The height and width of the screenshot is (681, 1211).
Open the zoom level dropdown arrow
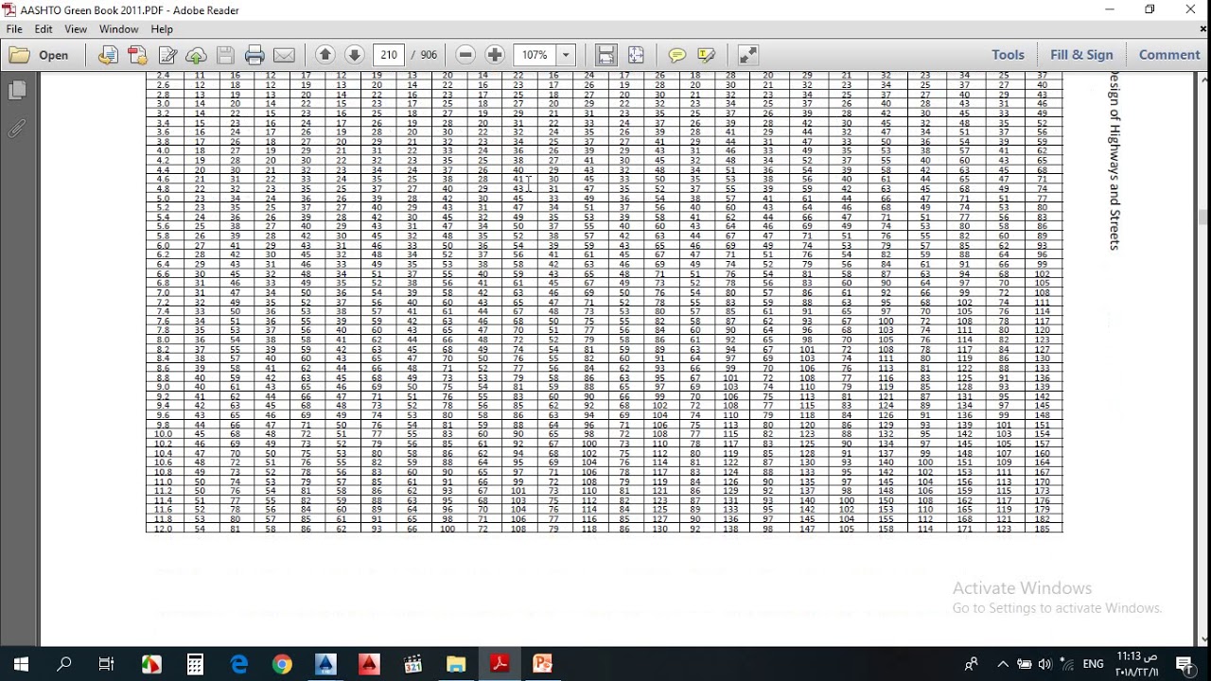coord(566,55)
